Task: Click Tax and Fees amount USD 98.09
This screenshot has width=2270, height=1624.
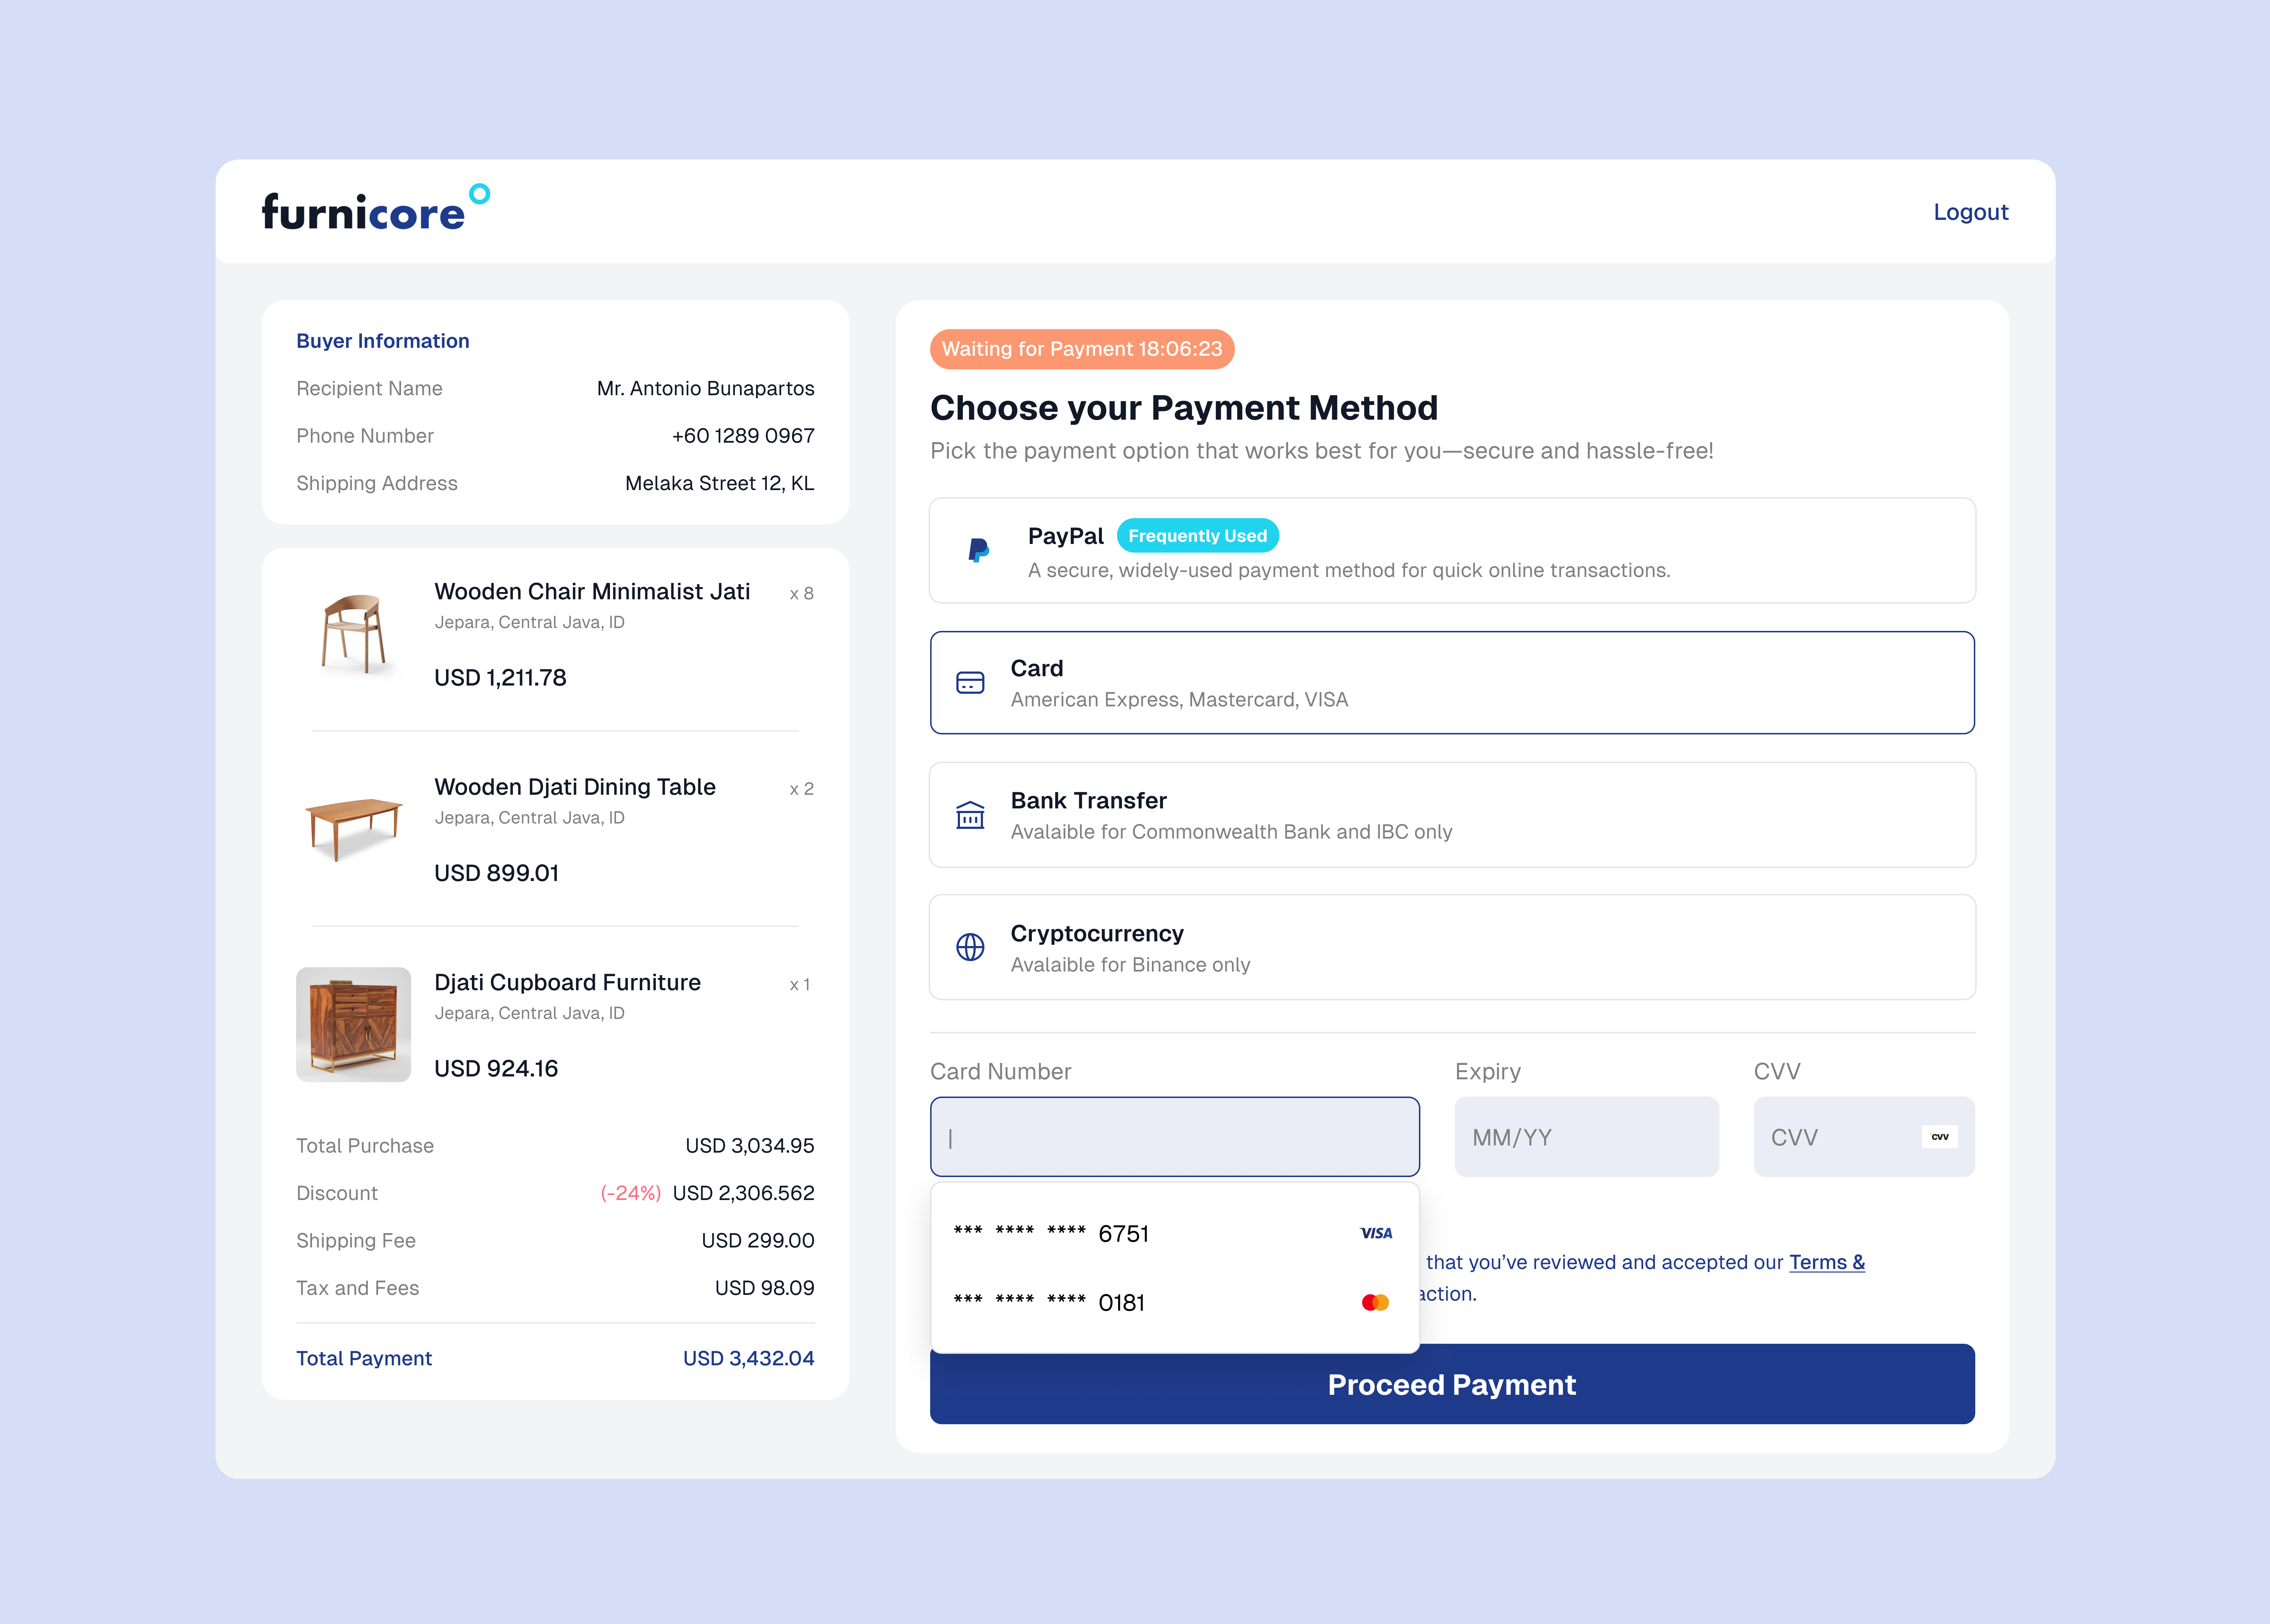Action: tap(764, 1288)
